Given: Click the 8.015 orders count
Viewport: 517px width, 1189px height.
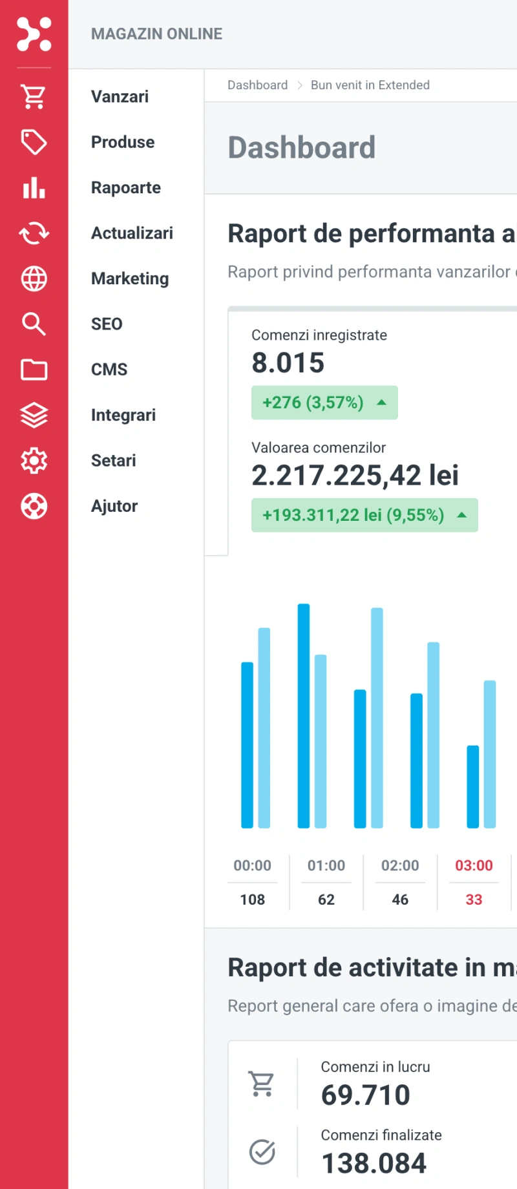Looking at the screenshot, I should point(288,363).
